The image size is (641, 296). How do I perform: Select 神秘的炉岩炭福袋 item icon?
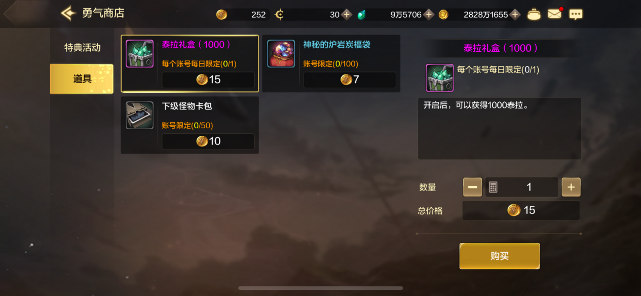click(x=281, y=54)
